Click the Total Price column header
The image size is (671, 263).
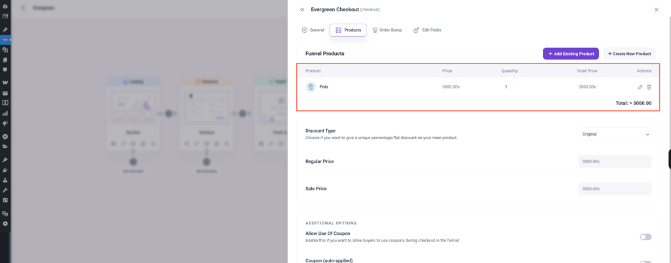[x=586, y=71]
